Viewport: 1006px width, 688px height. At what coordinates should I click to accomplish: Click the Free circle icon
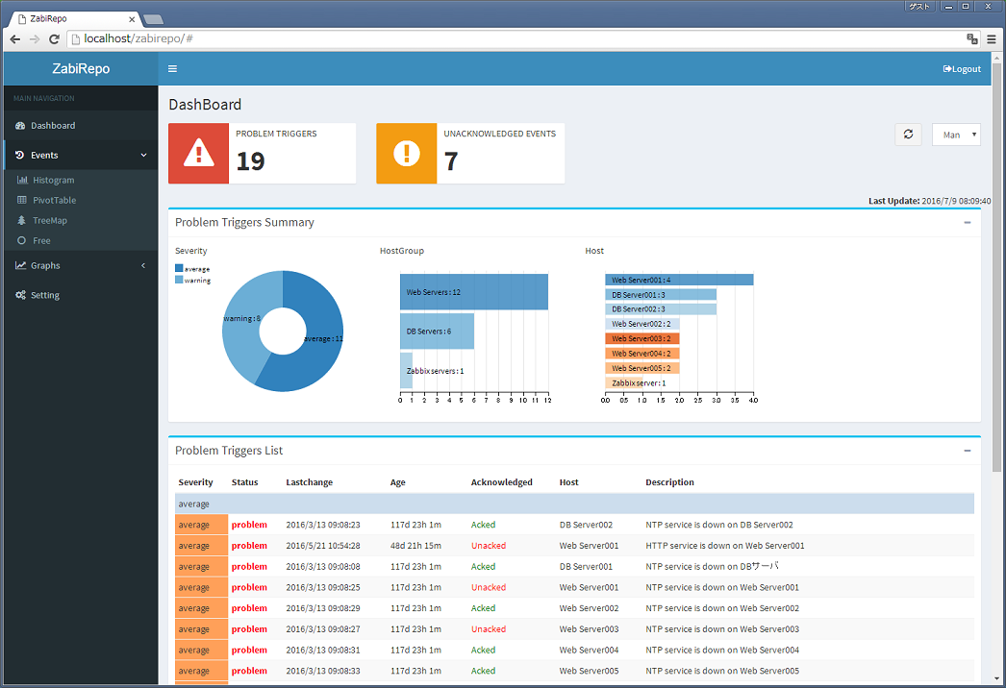(22, 240)
